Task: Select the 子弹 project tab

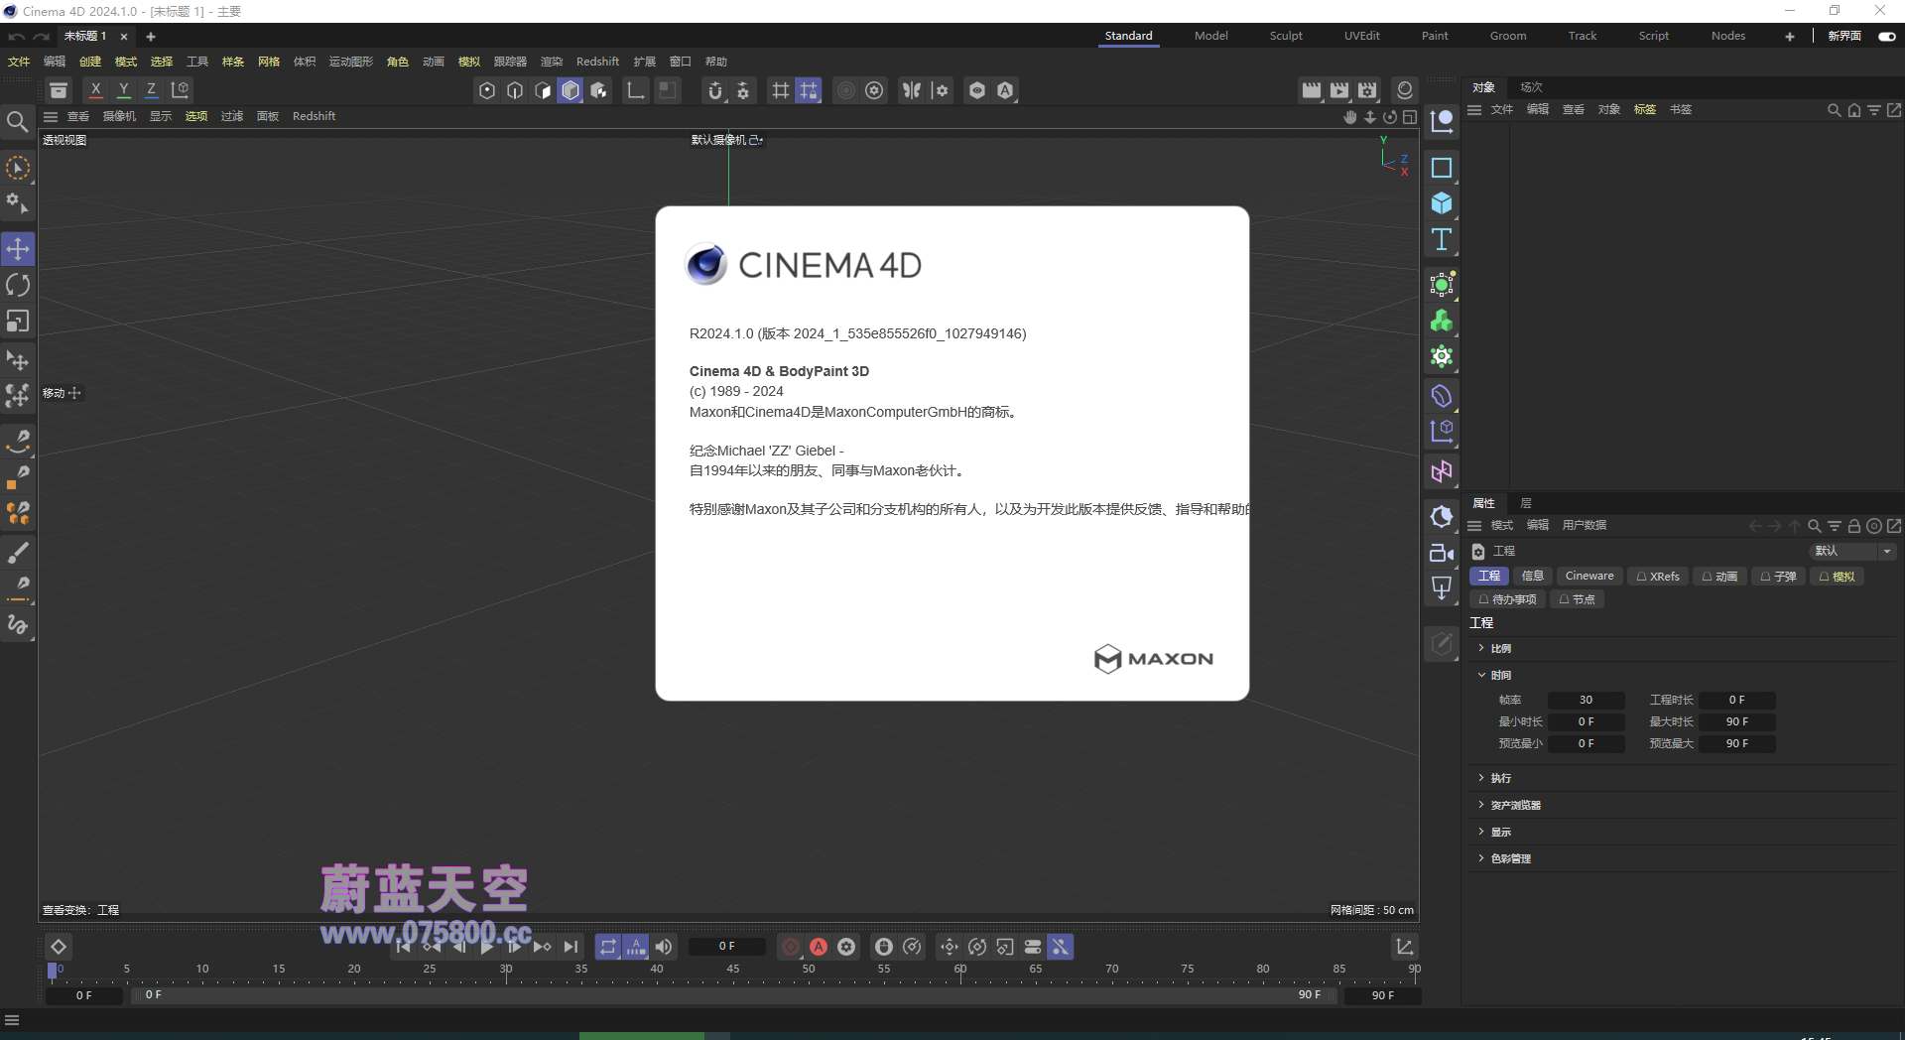Action: 1778,576
